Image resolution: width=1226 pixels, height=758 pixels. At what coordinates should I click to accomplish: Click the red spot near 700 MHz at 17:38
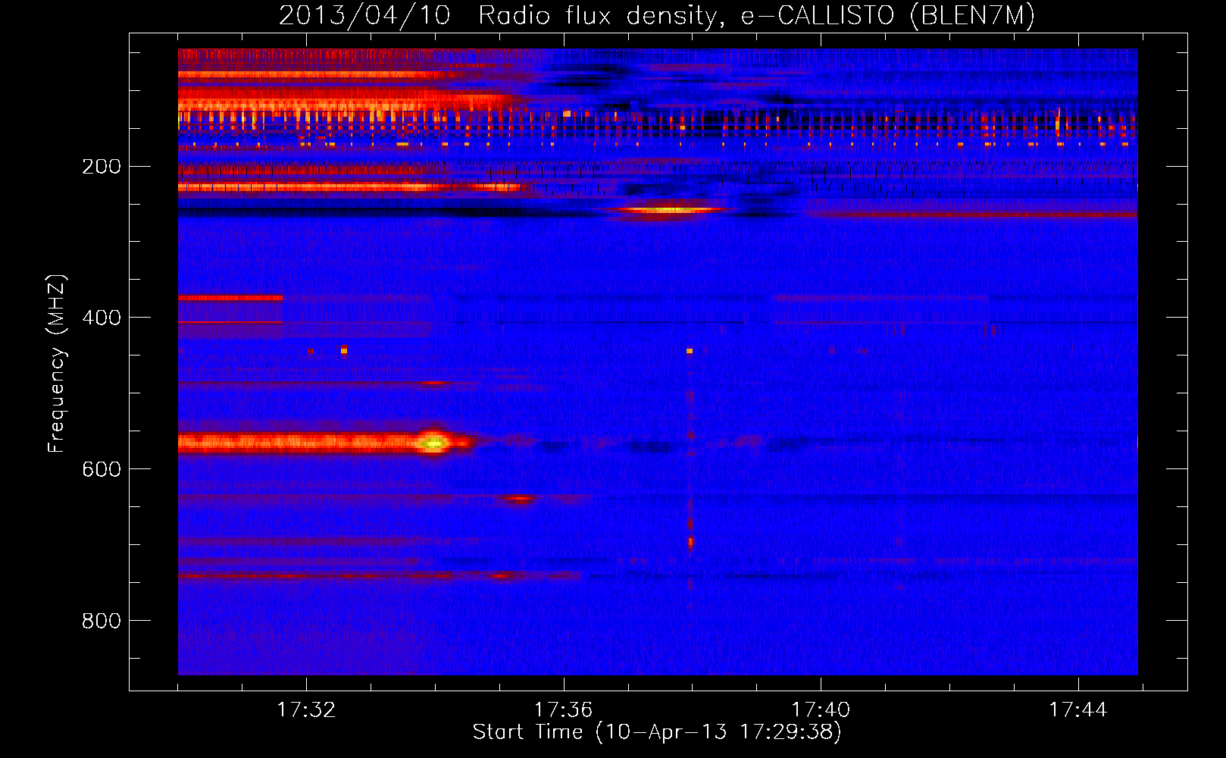pyautogui.click(x=690, y=543)
